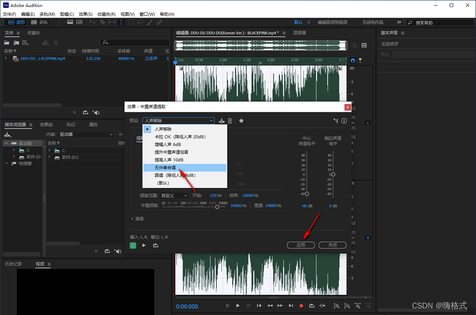Choose the (Default) preset option
The image size is (476, 315).
(184, 183)
